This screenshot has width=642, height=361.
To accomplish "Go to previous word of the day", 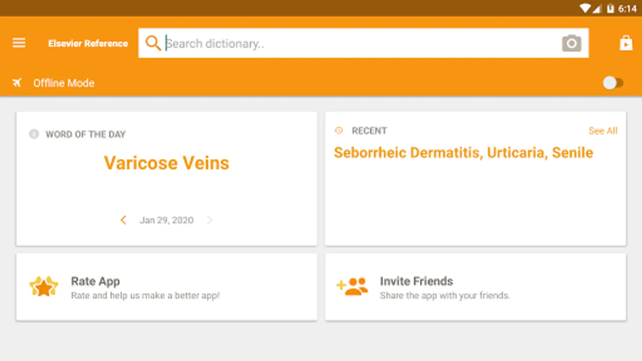I will click(123, 220).
